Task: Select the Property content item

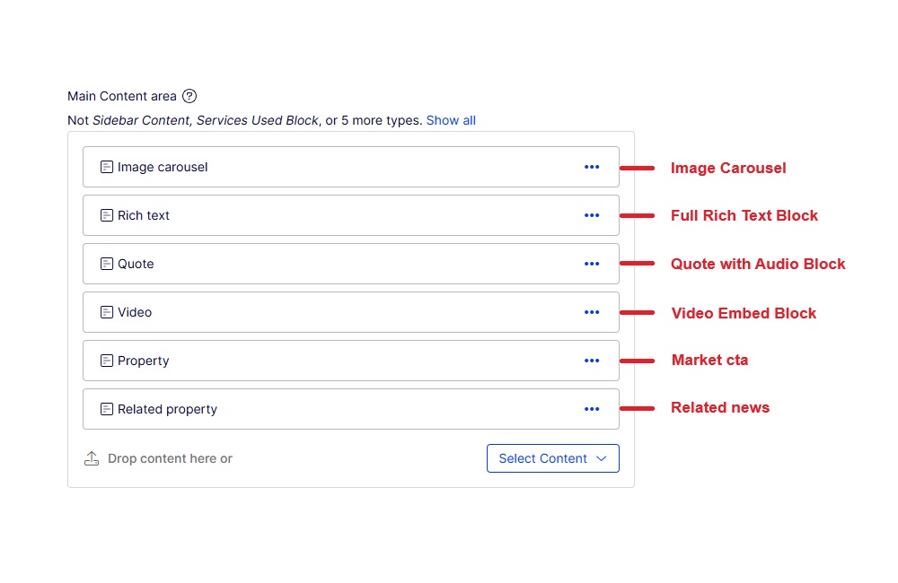Action: [351, 361]
